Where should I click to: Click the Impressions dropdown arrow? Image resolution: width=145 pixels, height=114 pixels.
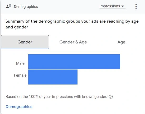[123, 6]
